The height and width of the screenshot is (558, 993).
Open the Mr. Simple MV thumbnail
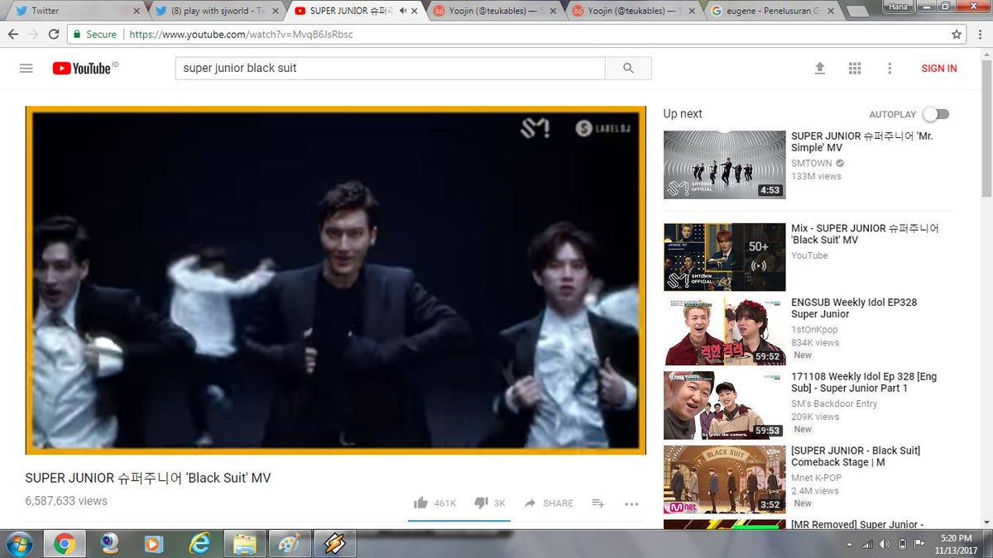pyautogui.click(x=724, y=165)
